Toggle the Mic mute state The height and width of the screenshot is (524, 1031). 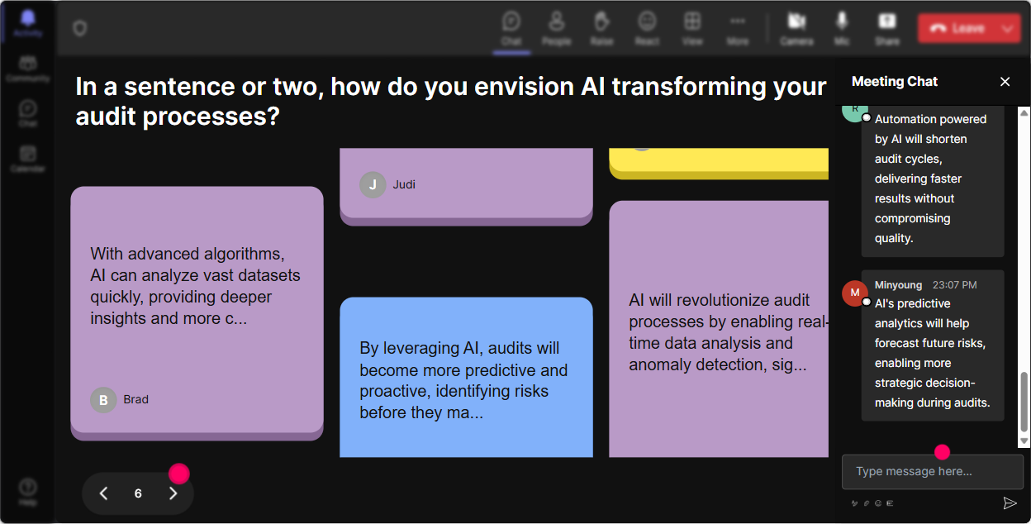coord(842,28)
